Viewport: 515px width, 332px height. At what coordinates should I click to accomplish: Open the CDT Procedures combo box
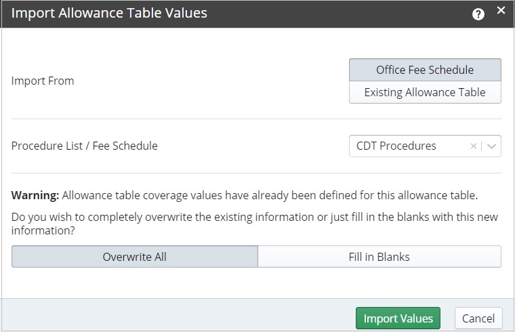(407, 146)
